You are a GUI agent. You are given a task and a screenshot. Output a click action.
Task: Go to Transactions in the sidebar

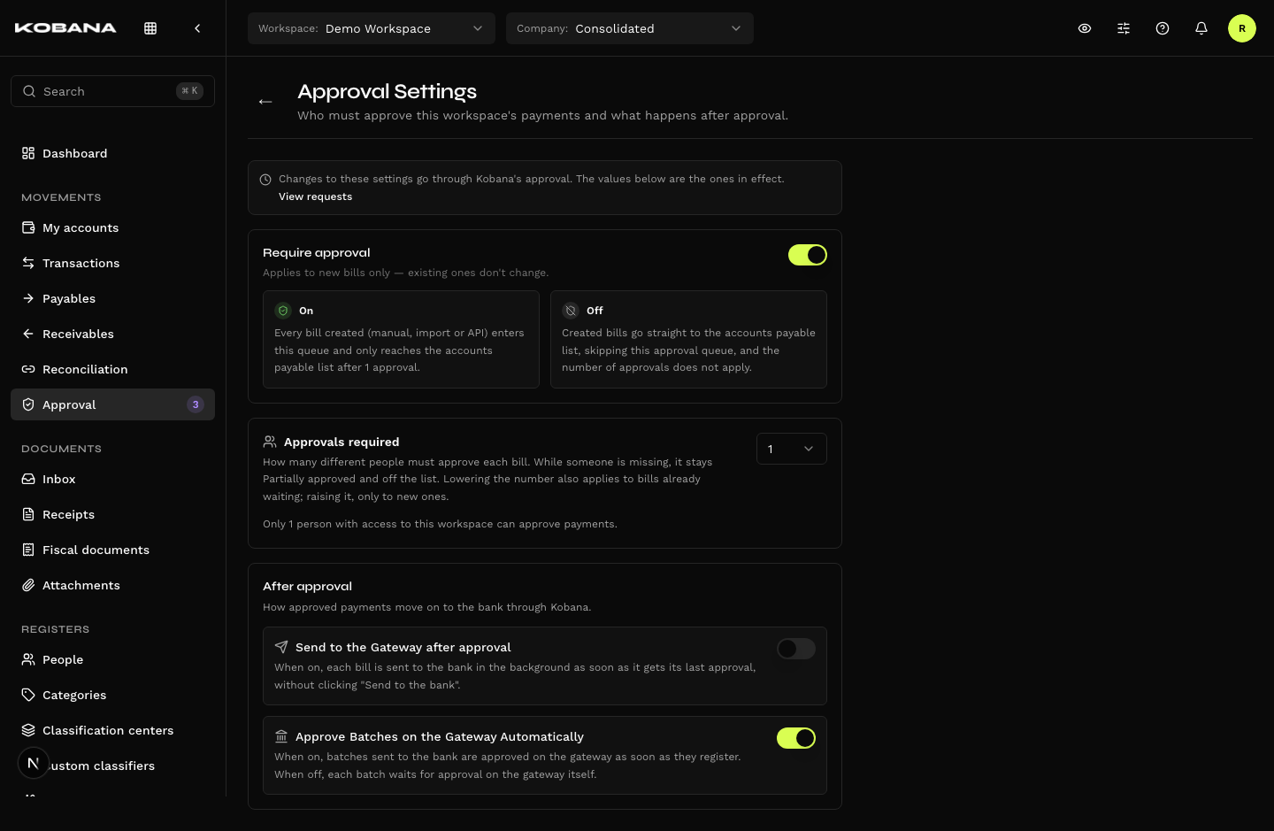click(x=112, y=263)
